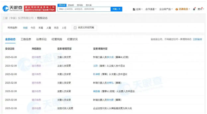Click the 变动日期 column header
The image size is (207, 114).
tap(10, 49)
